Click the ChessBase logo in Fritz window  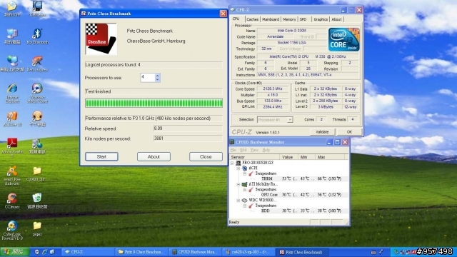point(101,39)
